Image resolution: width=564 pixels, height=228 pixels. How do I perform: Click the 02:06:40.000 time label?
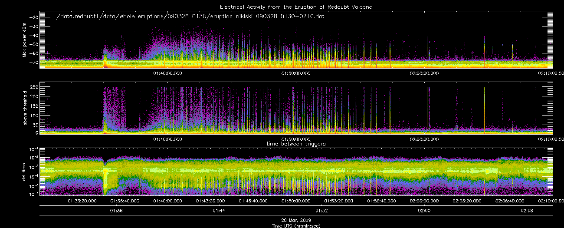509,201
